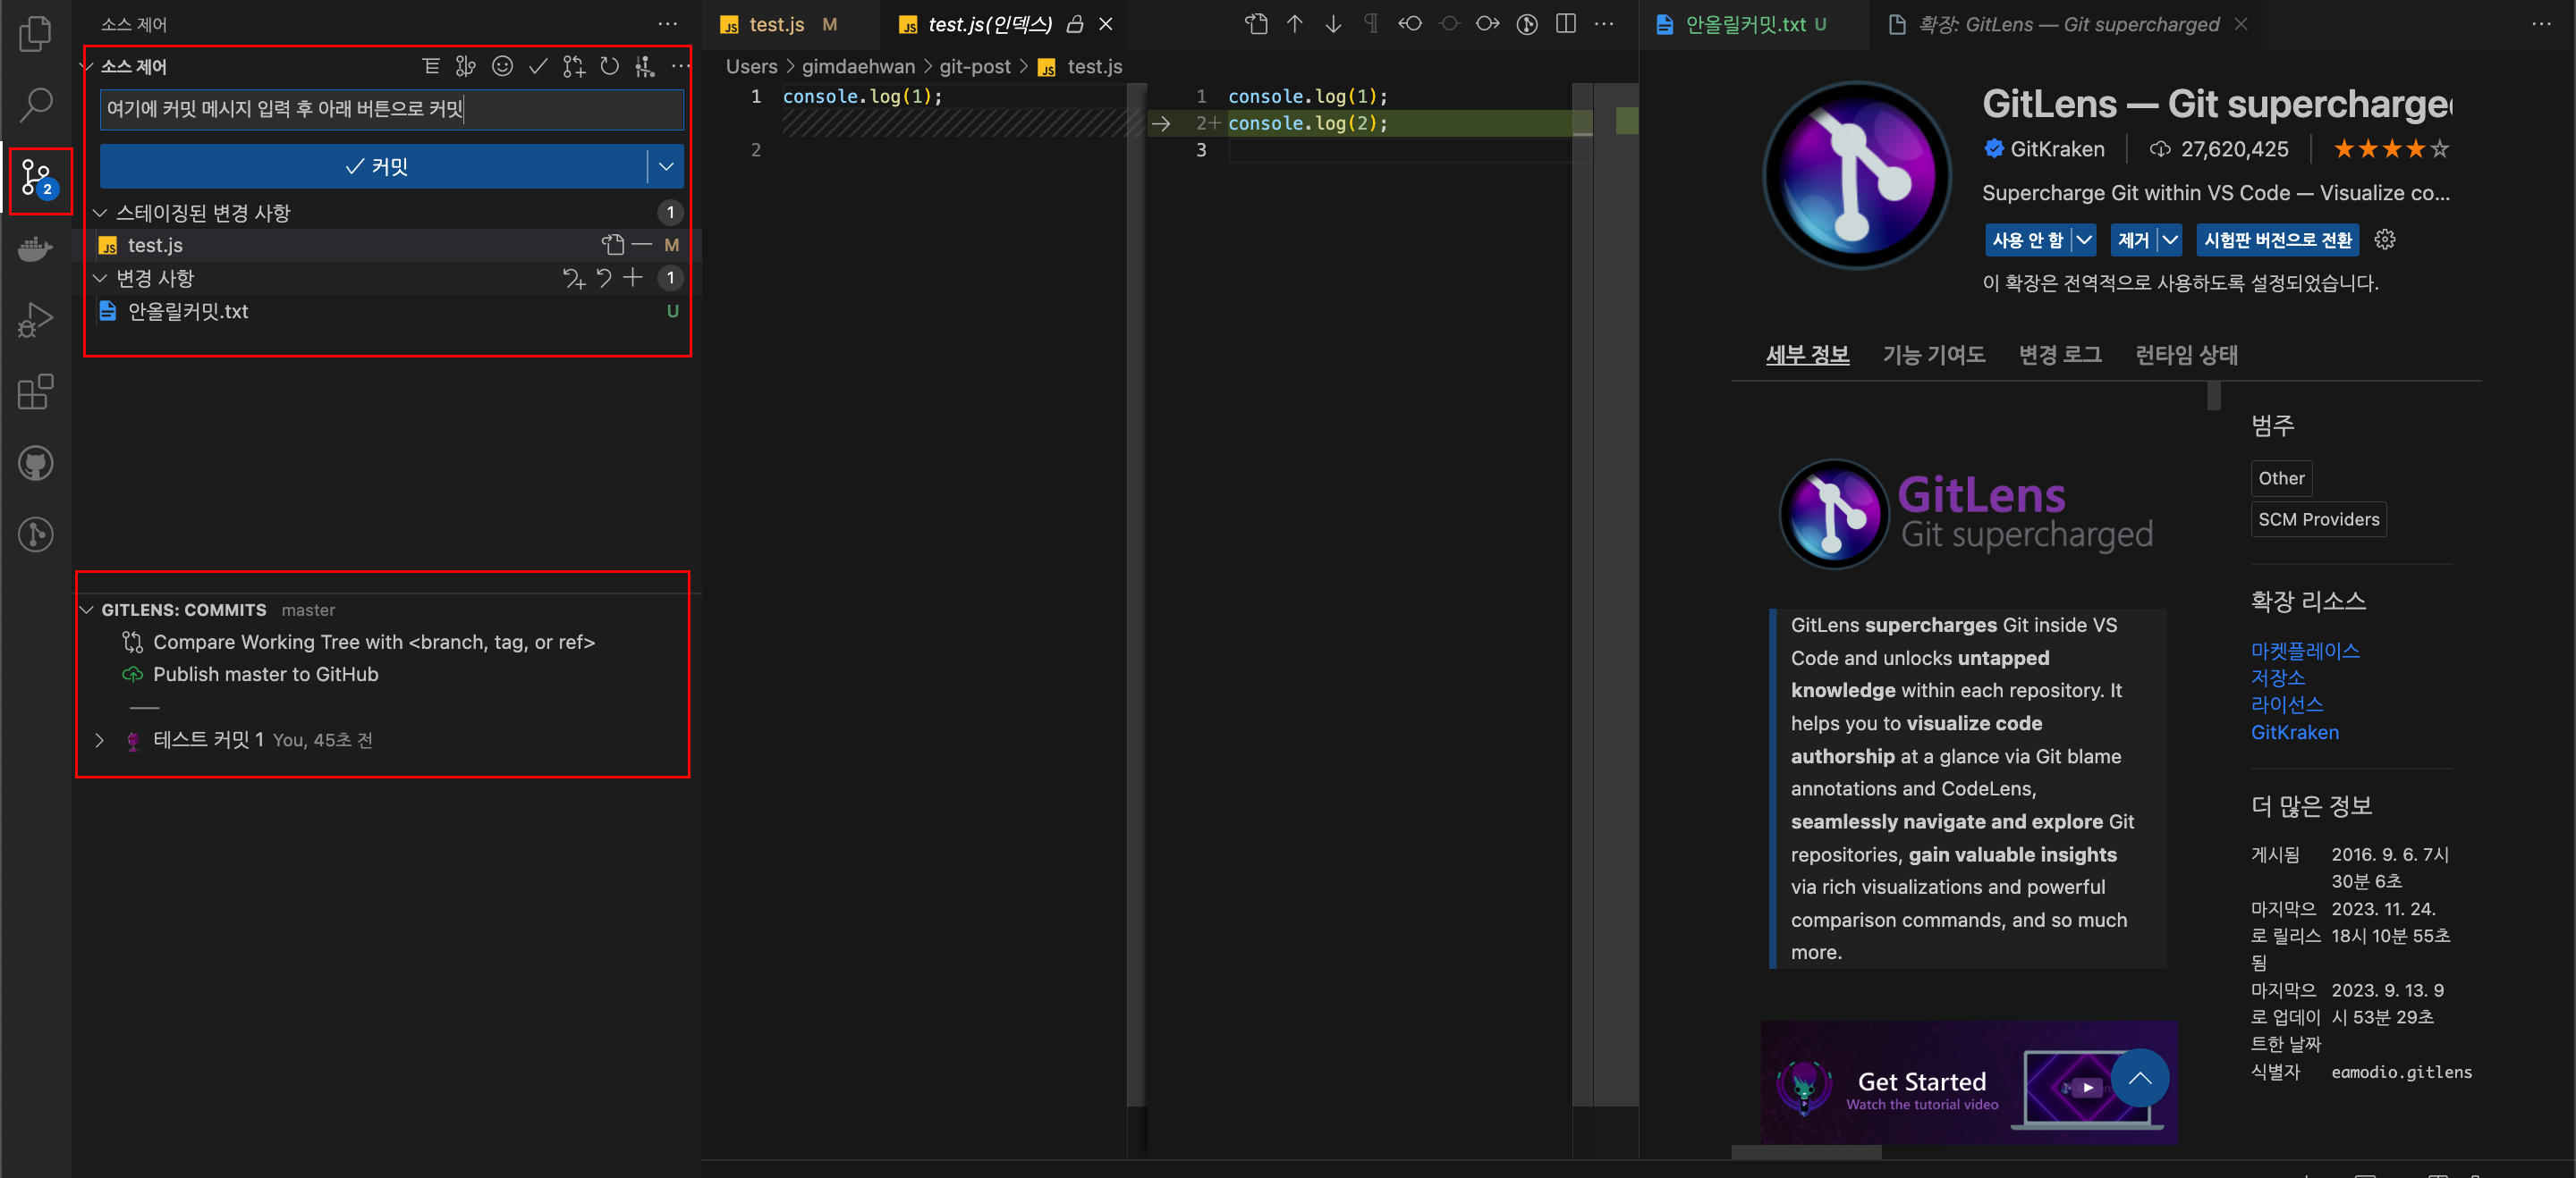Open the '안올릴커밋.txt' editor tab
Image resolution: width=2576 pixels, height=1178 pixels.
[x=1745, y=24]
